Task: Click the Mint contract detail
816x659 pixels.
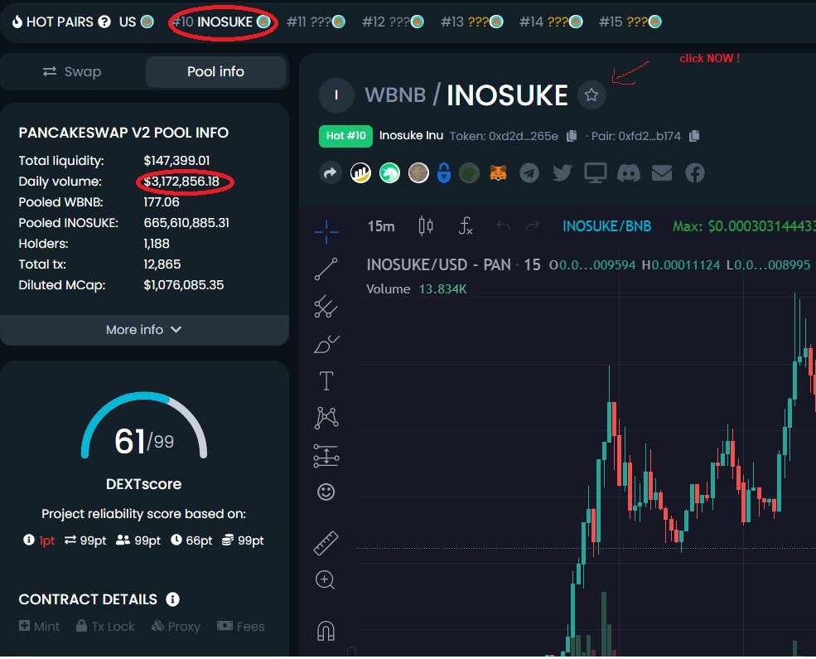Action: point(40,626)
